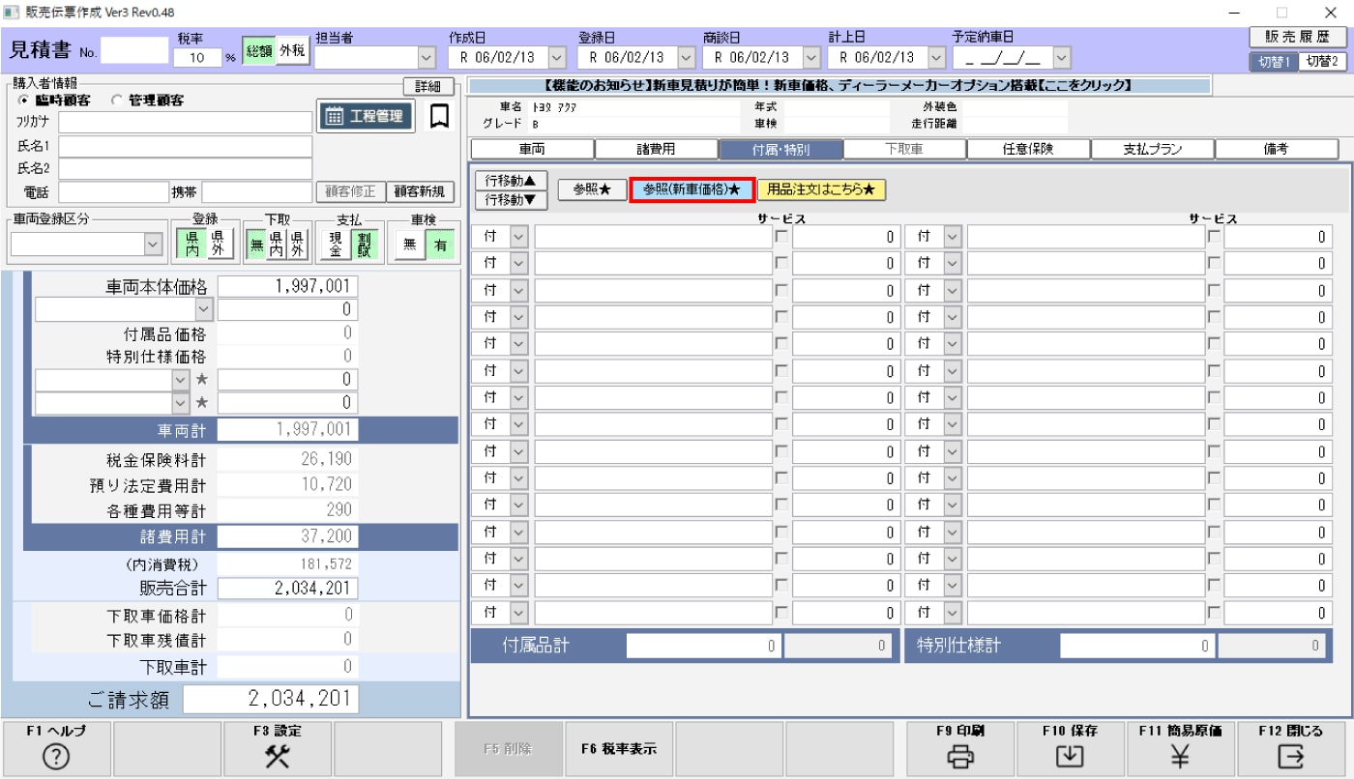Screen dimensions: 1354x779
Task: Click 行移動▲ move row up
Action: coord(511,181)
